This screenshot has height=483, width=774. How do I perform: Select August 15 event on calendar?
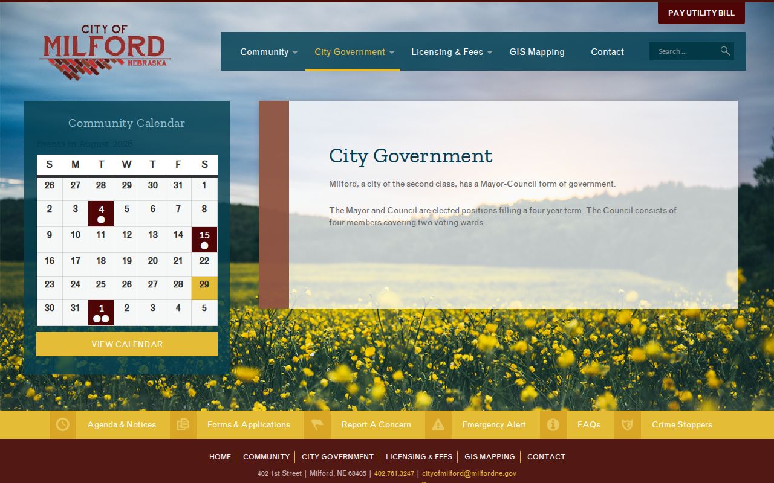coord(204,240)
